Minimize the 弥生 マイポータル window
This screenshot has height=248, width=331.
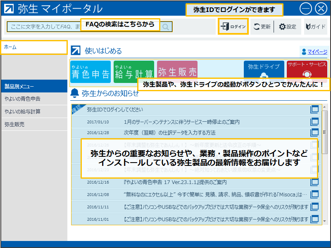click(x=306, y=9)
